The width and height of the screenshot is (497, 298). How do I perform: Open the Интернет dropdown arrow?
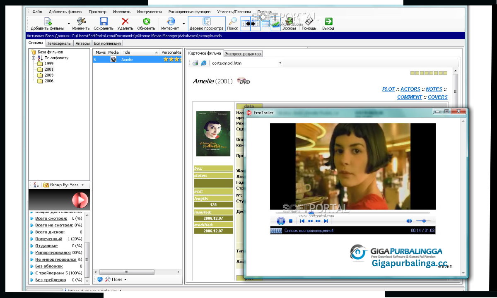(183, 24)
